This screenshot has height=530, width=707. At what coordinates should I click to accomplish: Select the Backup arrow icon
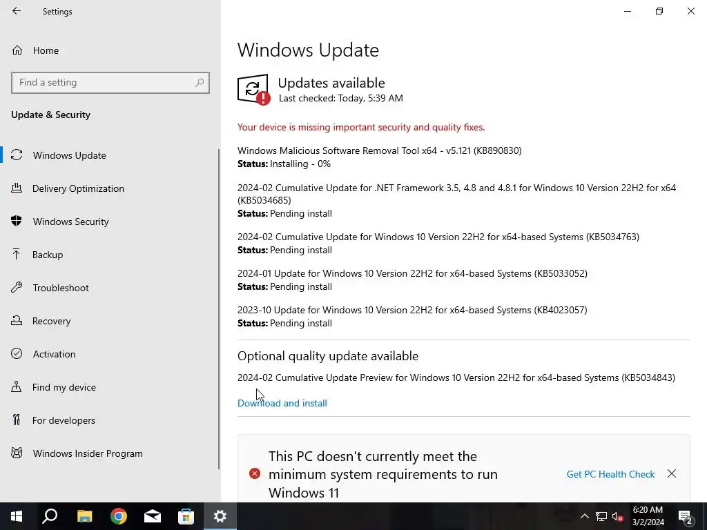pos(17,255)
